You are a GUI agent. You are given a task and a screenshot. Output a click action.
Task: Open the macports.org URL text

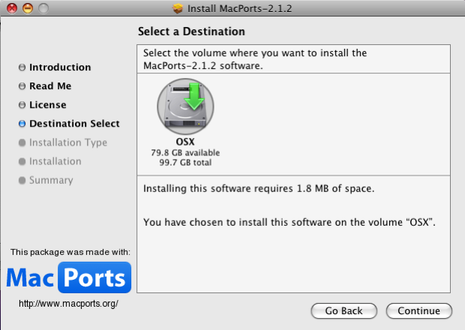click(x=68, y=304)
